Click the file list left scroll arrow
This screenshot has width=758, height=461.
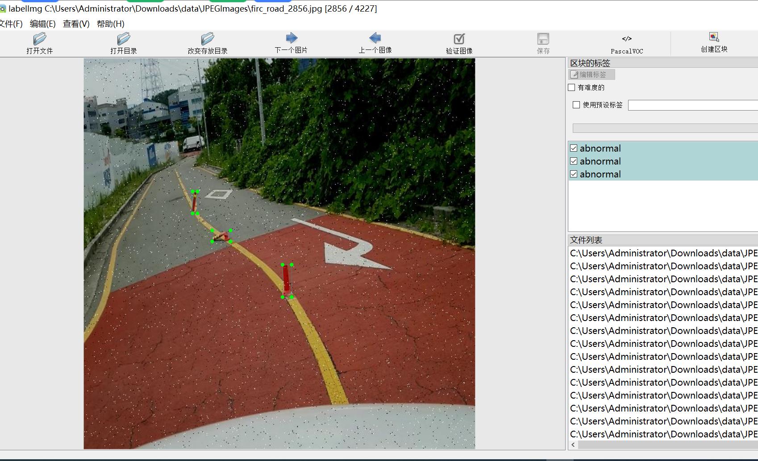tap(573, 445)
